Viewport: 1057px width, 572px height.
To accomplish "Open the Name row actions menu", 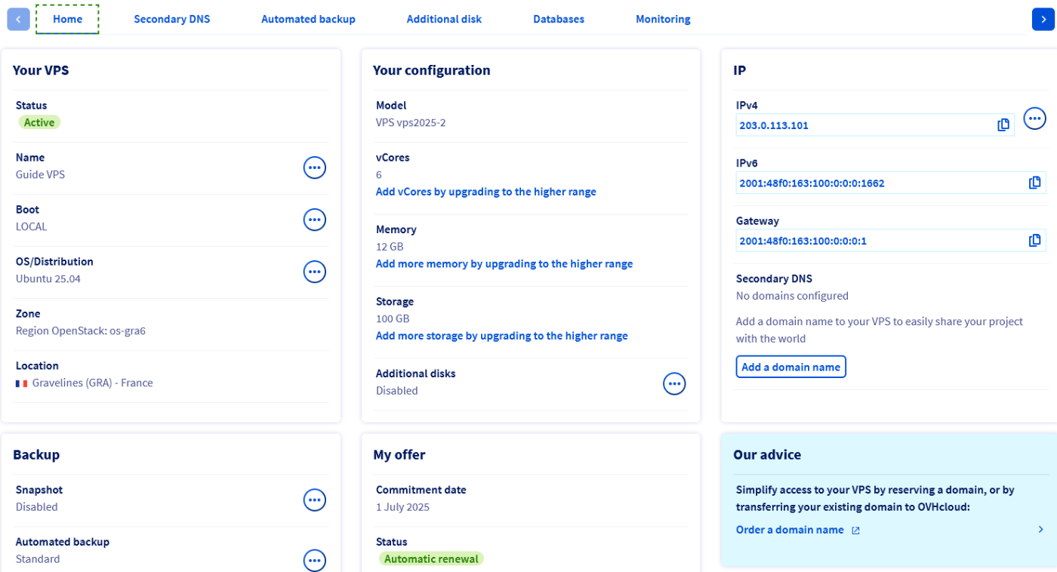I will coord(314,168).
